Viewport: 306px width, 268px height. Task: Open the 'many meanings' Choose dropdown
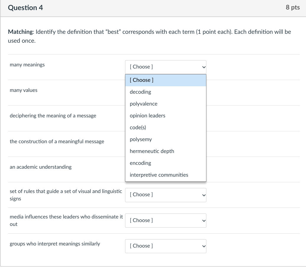pos(166,67)
